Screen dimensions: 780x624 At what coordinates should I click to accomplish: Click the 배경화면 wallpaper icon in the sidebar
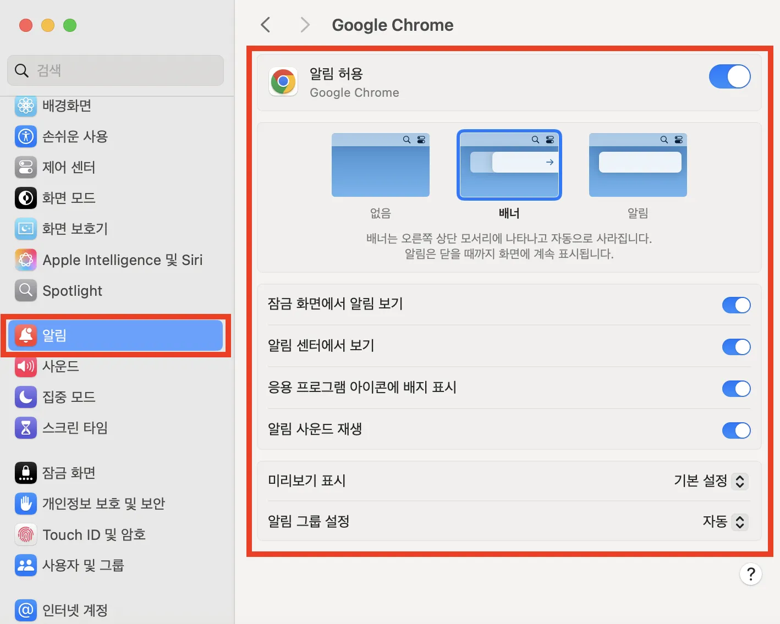26,106
